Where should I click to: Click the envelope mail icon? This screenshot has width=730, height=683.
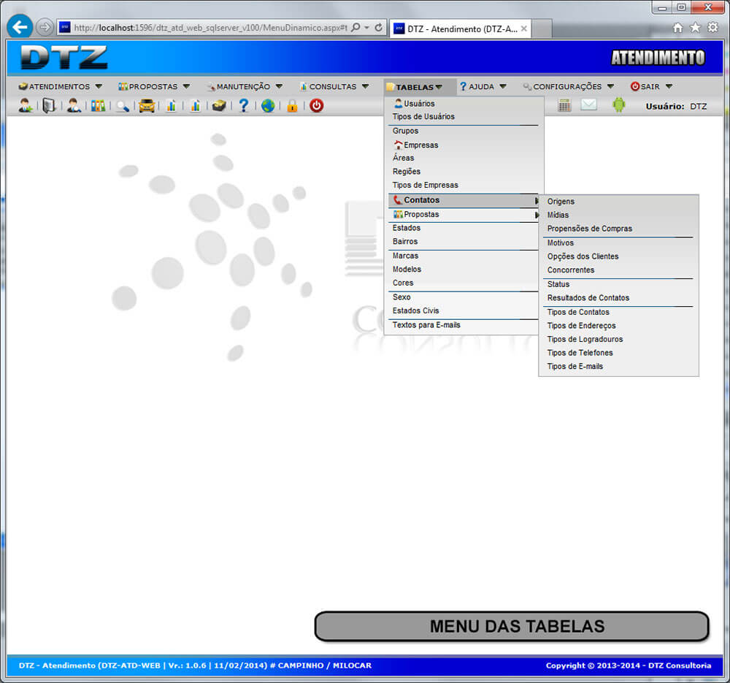pos(588,105)
